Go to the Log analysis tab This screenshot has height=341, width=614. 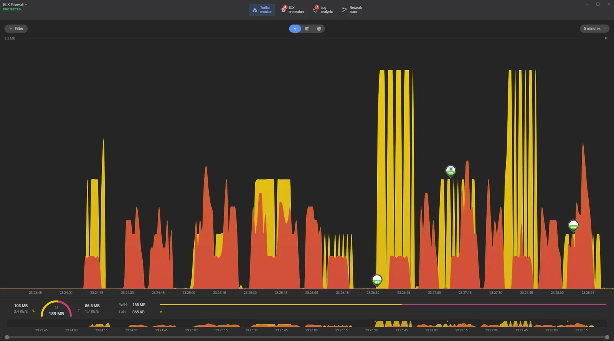click(x=323, y=10)
